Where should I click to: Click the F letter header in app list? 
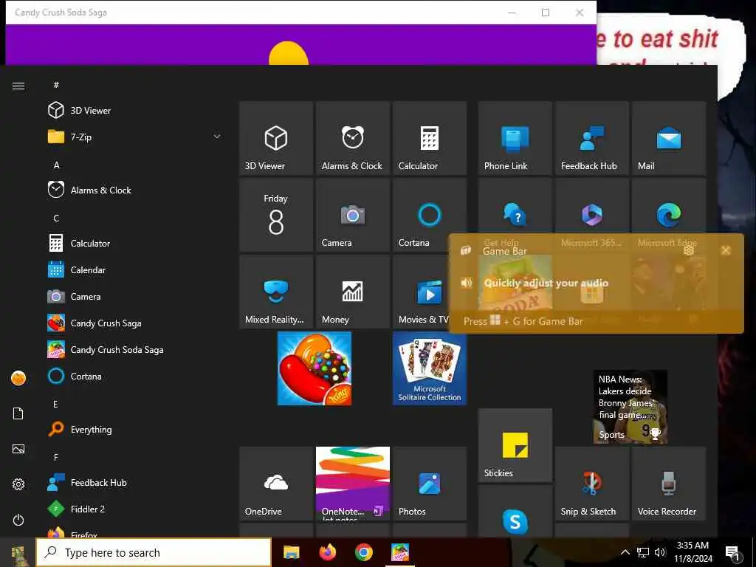pos(56,457)
